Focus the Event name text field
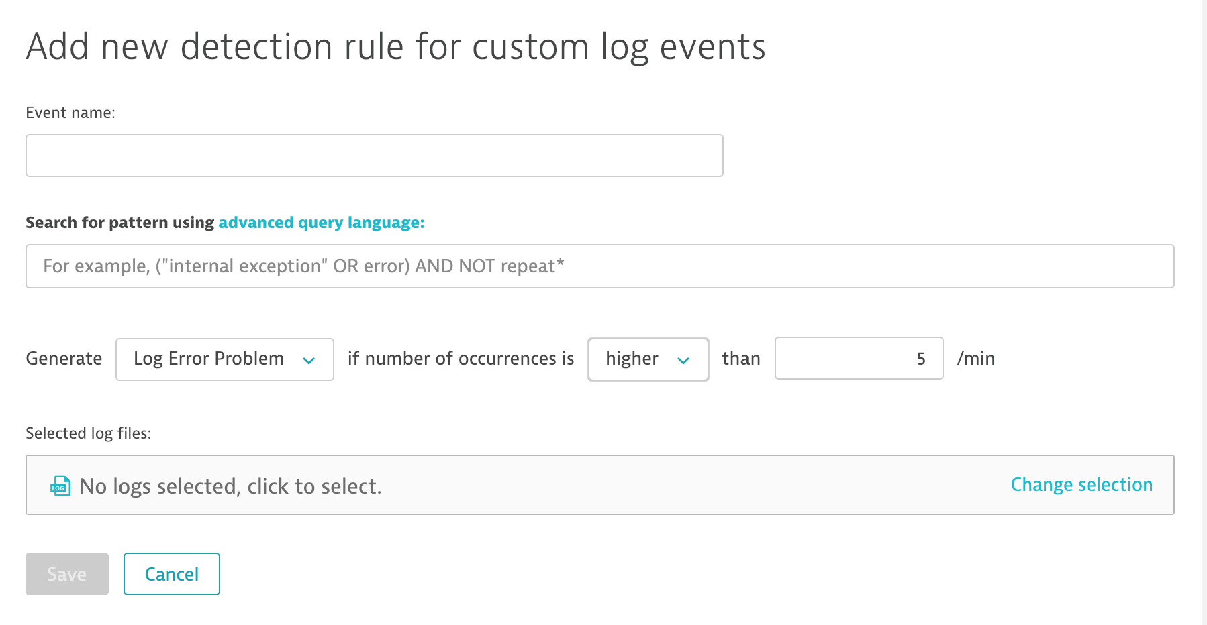 click(374, 156)
